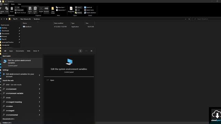Click History in the ribbon
The height and width of the screenshot is (124, 221).
(x=78, y=13)
